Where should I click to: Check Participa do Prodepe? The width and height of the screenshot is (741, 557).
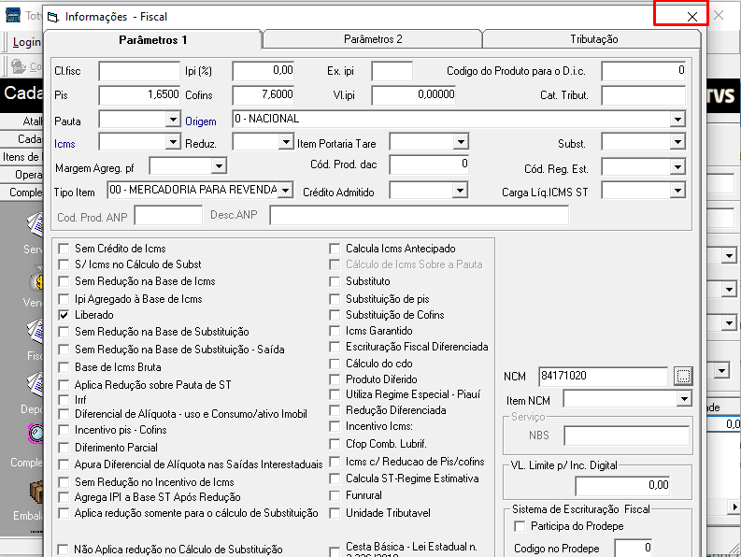click(x=520, y=526)
